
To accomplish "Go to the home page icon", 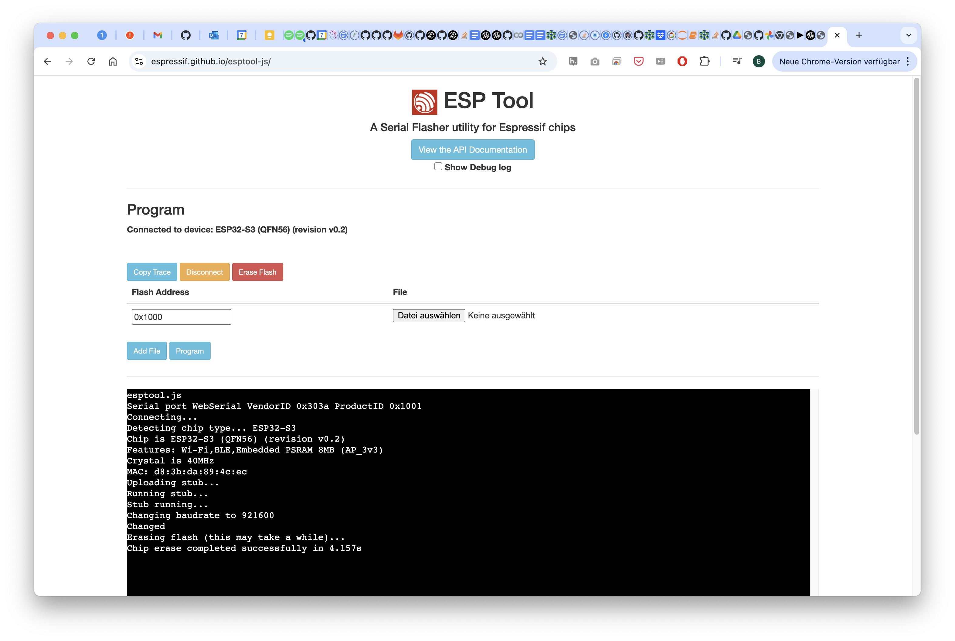I will tap(113, 61).
